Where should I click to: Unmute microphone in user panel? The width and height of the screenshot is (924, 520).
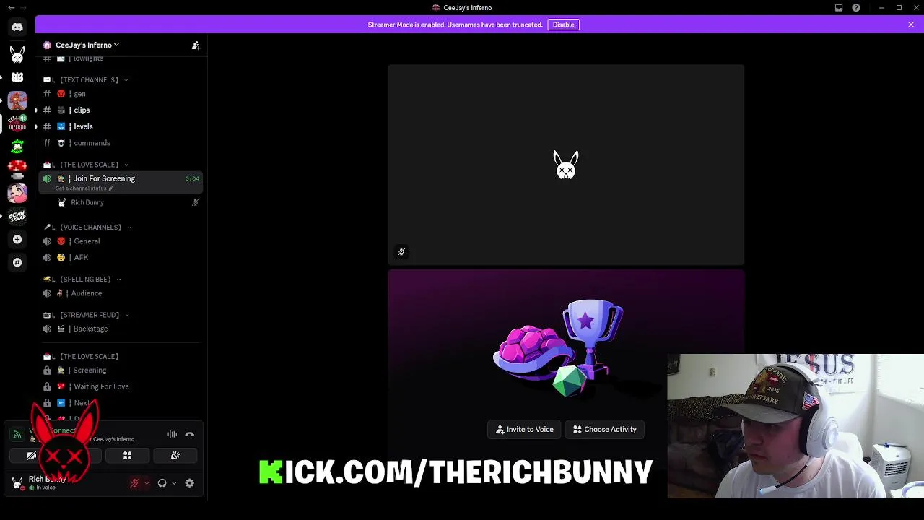(x=134, y=483)
